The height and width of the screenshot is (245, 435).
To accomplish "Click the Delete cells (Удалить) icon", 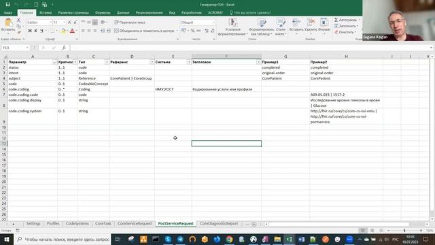I will coord(311,22).
